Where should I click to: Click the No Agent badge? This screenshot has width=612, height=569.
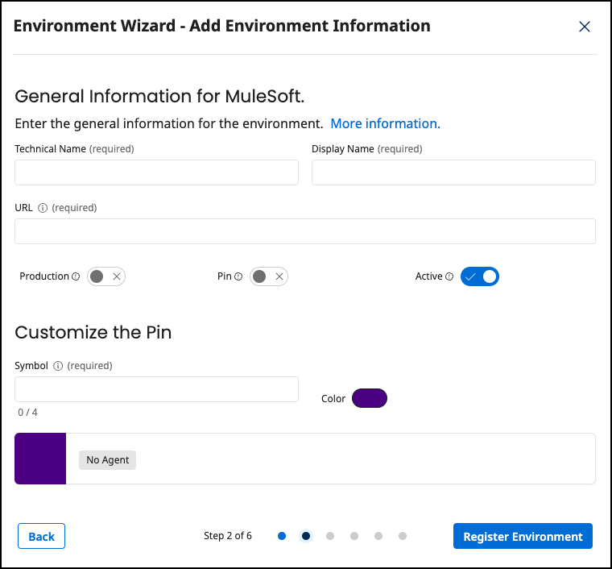[107, 460]
